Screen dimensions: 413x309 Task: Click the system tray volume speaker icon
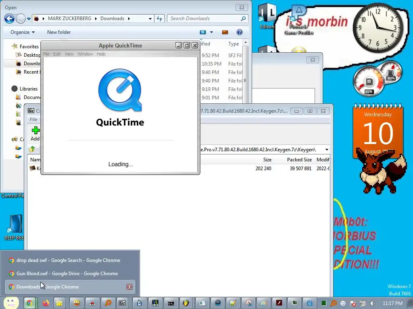coord(372,303)
